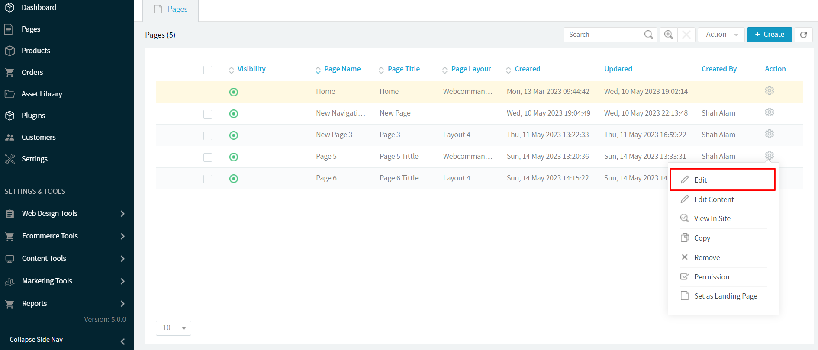Screen dimensions: 818x350
Task: Open the rows-per-page dropdown showing 10
Action: tap(174, 328)
